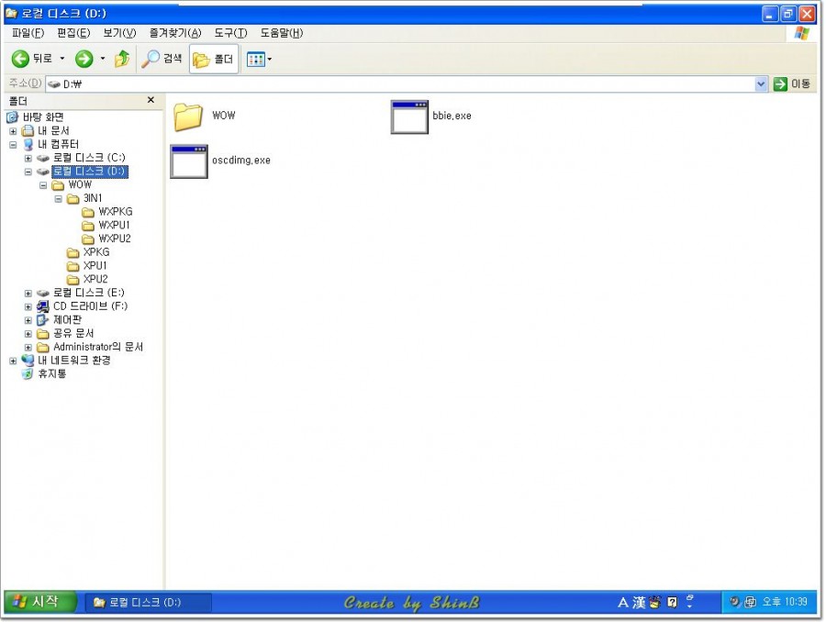Click the green Back arrow button
Screen dimensions: 826x622
click(x=20, y=59)
